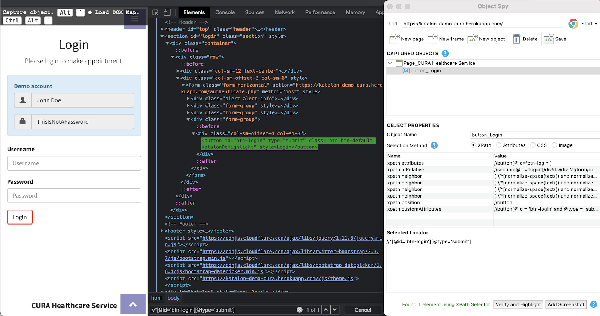The height and width of the screenshot is (316, 600).
Task: Click the help icon next to Add Screenshot
Action: click(594, 304)
